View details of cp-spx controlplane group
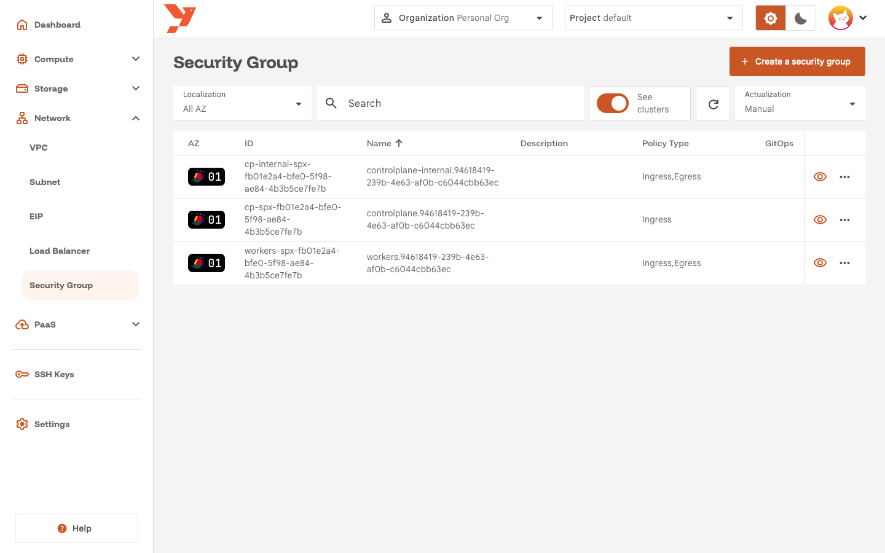 820,220
